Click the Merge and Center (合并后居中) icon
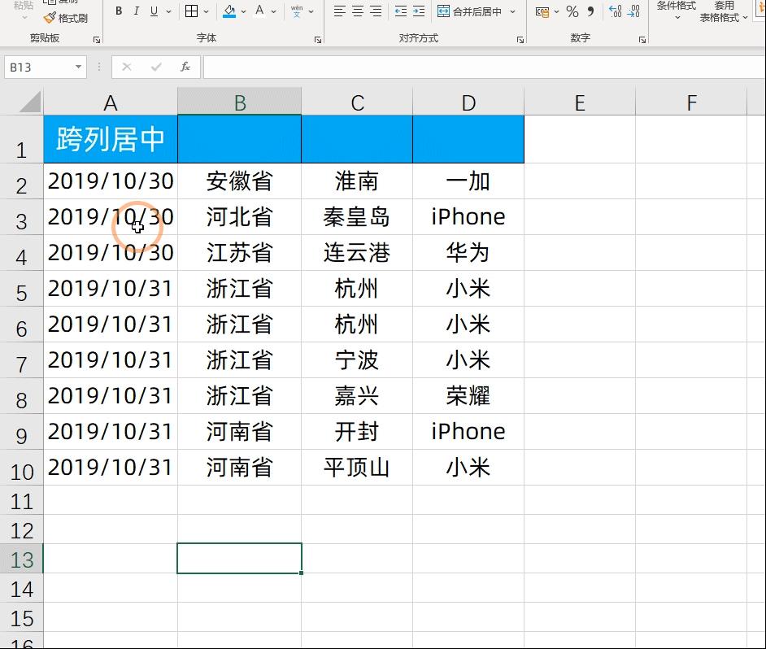Screen dimensions: 766x649 [445, 11]
